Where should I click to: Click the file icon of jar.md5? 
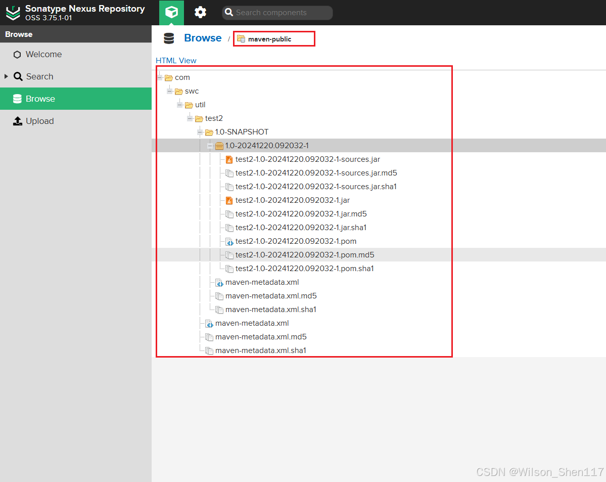point(229,214)
